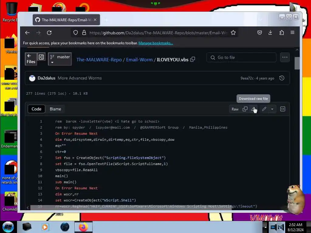Image resolution: width=311 pixels, height=233 pixels.
Task: Bookmark this page with the star icon
Action: [x=233, y=33]
